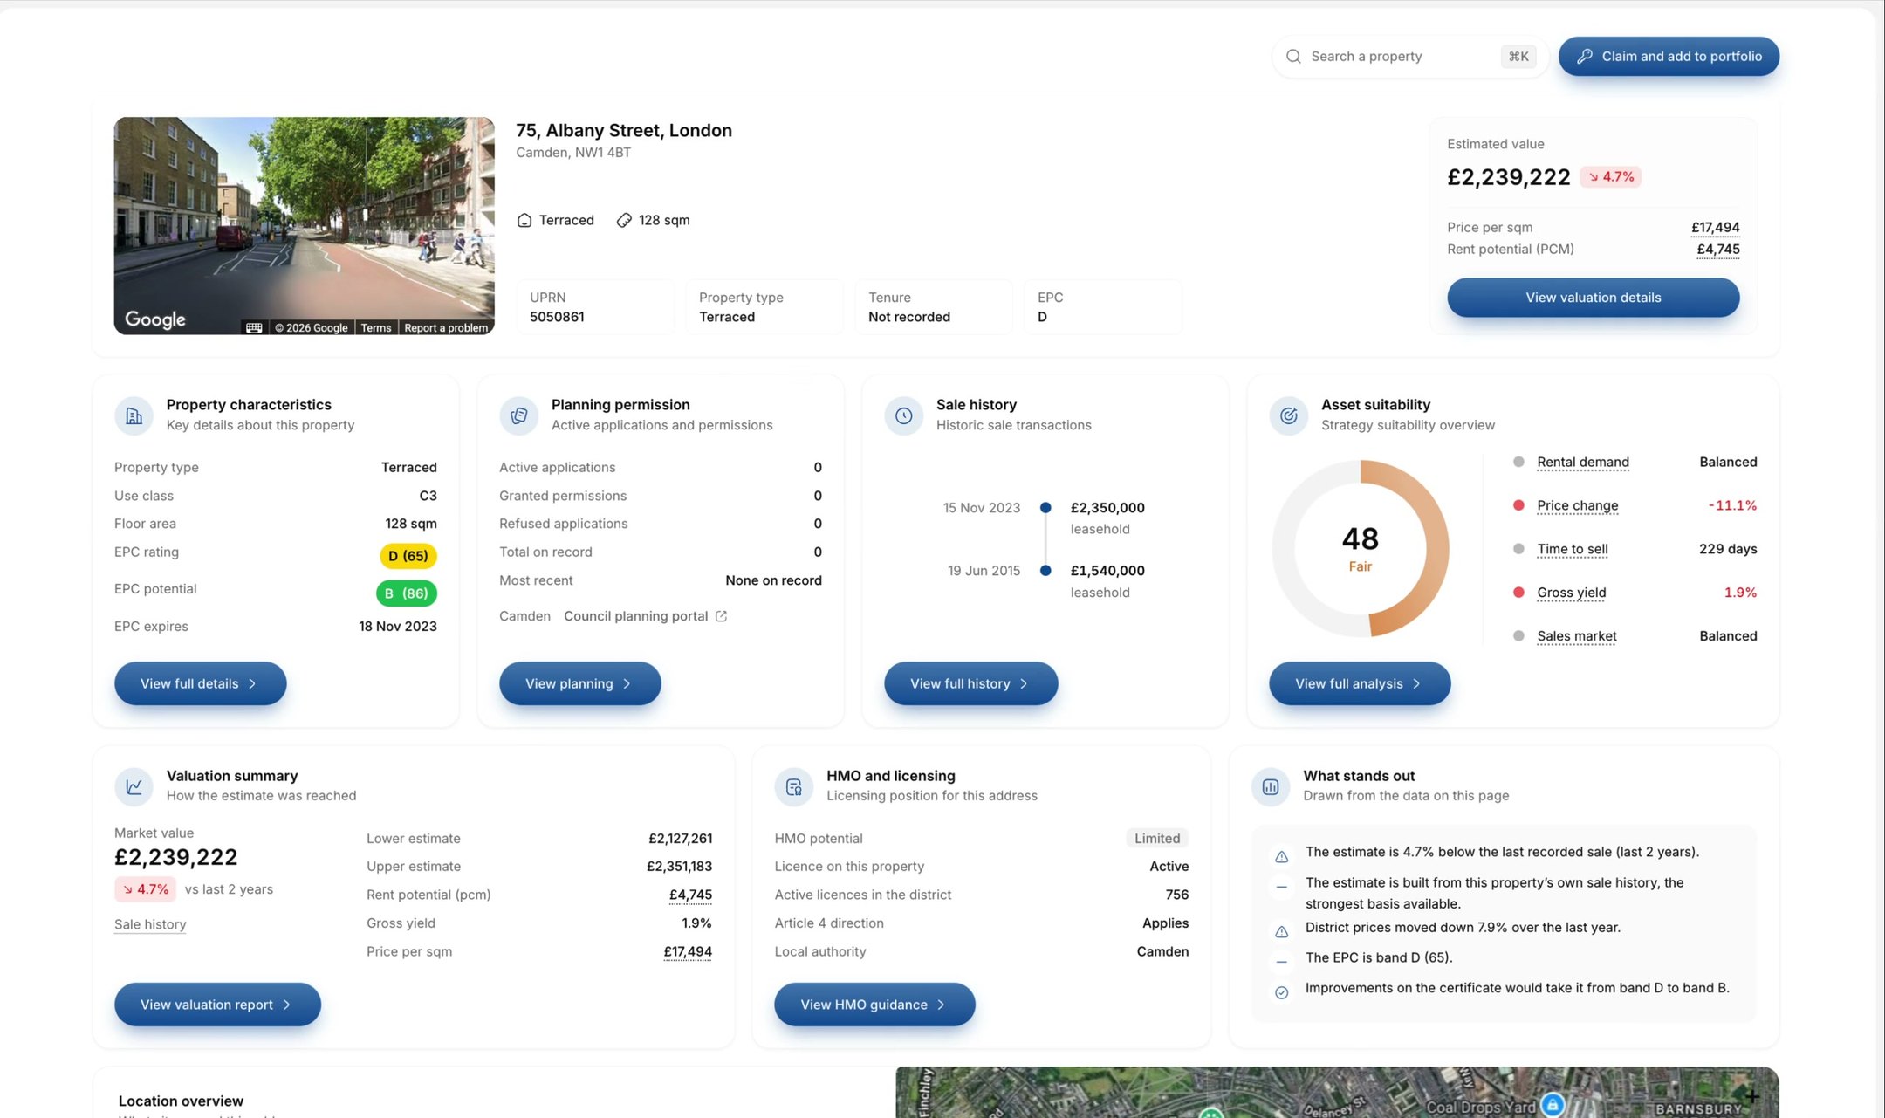Open the View full history button
Image resolution: width=1885 pixels, height=1118 pixels.
click(970, 683)
